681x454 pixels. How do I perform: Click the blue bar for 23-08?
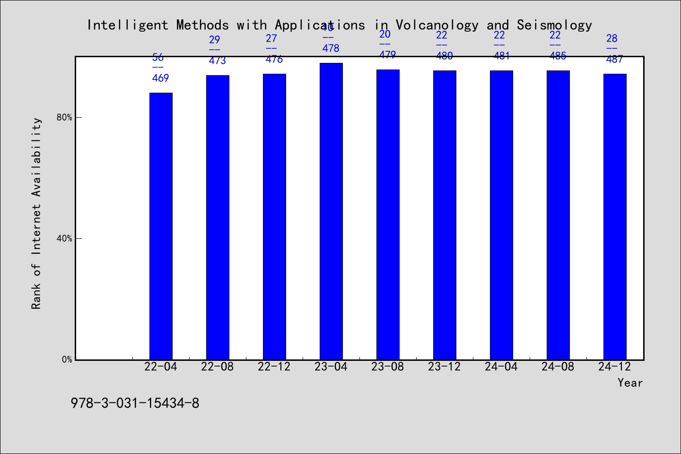388,215
